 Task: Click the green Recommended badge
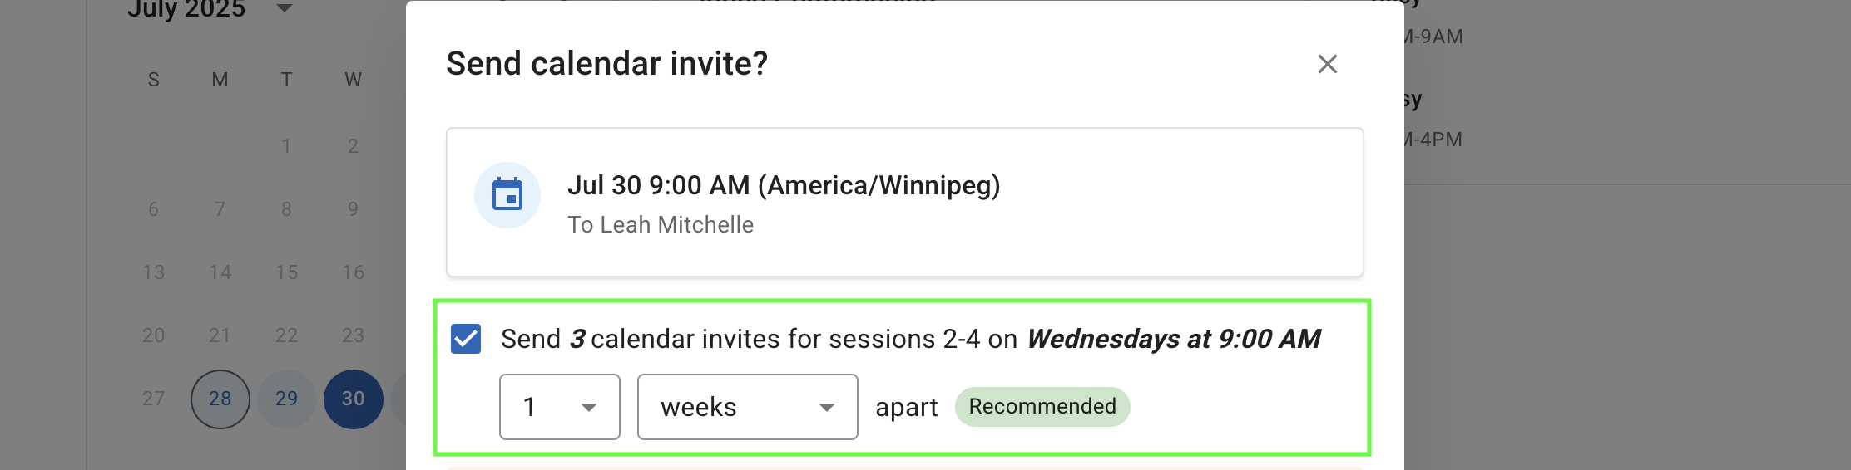[1042, 407]
